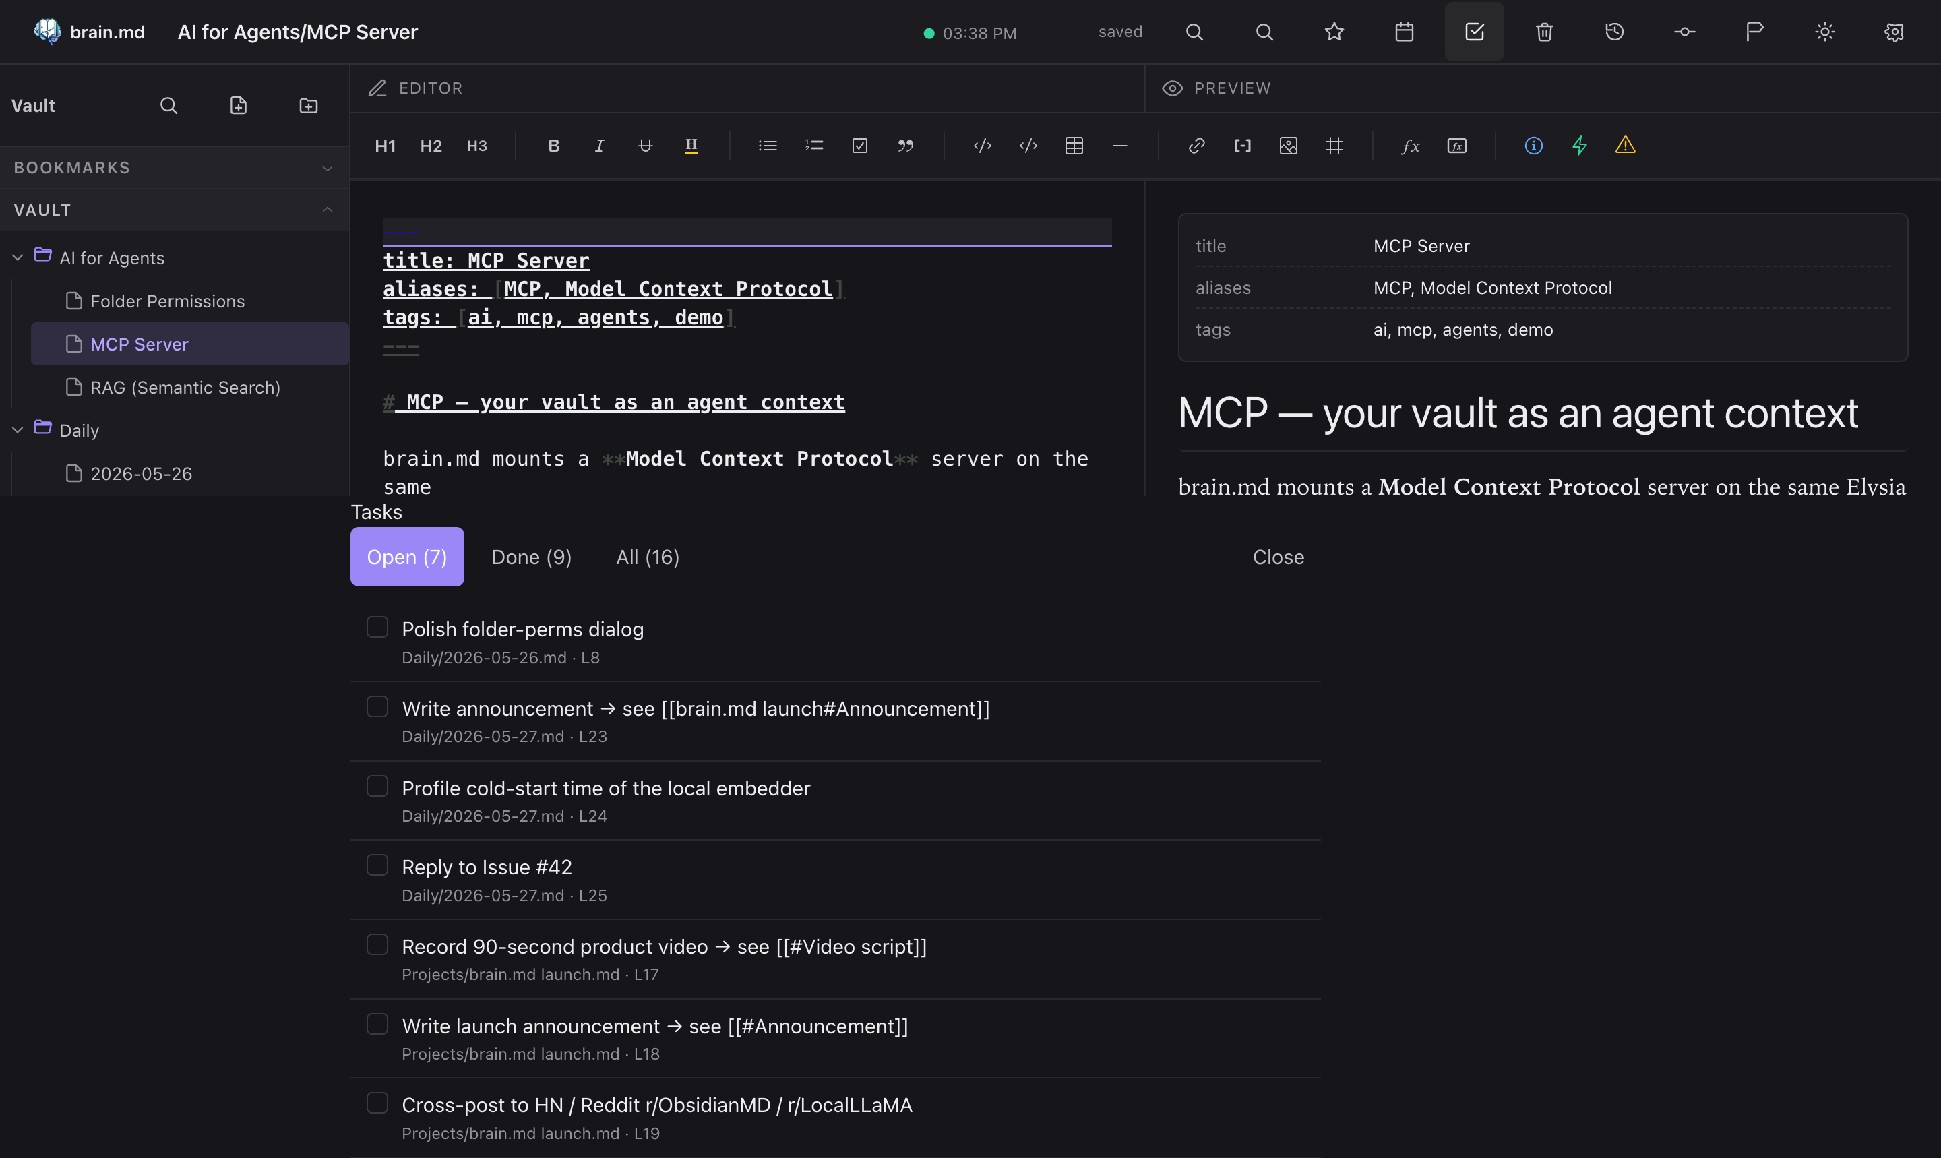Open version history clock icon
The width and height of the screenshot is (1941, 1158).
[x=1614, y=32]
